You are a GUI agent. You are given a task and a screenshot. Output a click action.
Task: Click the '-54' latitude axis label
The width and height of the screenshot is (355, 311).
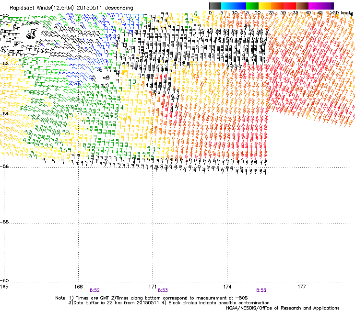[x=4, y=113]
